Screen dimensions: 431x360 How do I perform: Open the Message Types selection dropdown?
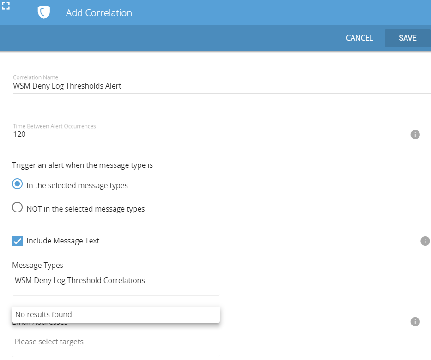click(x=115, y=281)
